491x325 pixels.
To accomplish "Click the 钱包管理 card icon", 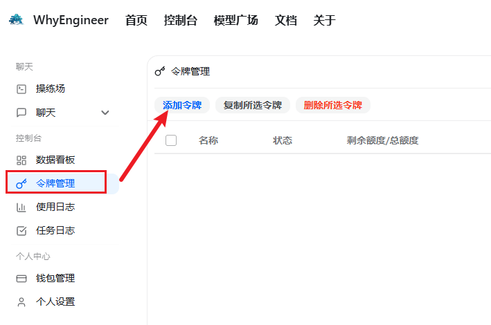I will pos(21,279).
